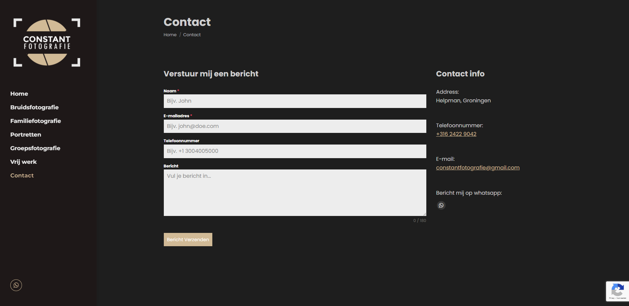Click 'Bericht mij op whatsapp:' text

(x=469, y=193)
